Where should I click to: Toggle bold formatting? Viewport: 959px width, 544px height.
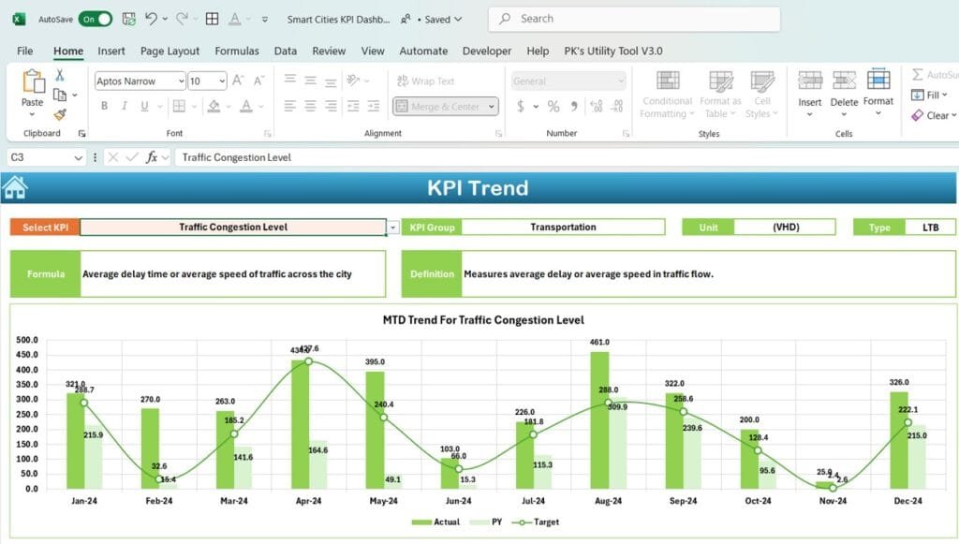[x=104, y=105]
